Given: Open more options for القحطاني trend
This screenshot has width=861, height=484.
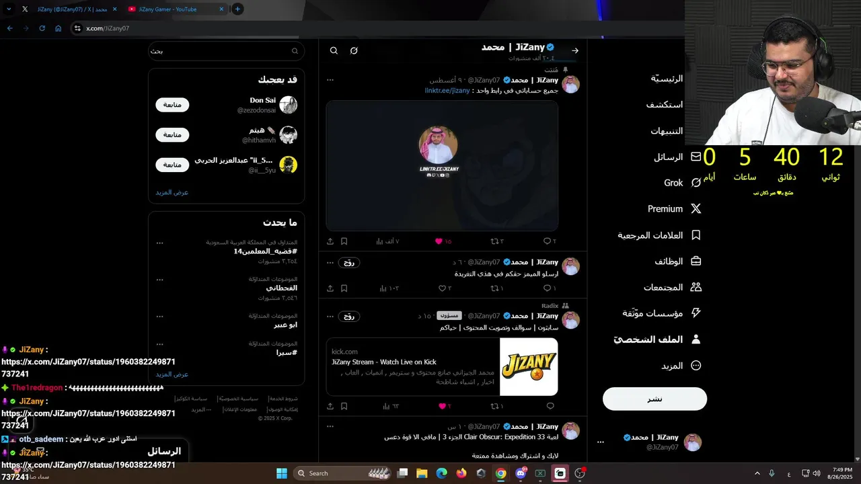Looking at the screenshot, I should [159, 280].
